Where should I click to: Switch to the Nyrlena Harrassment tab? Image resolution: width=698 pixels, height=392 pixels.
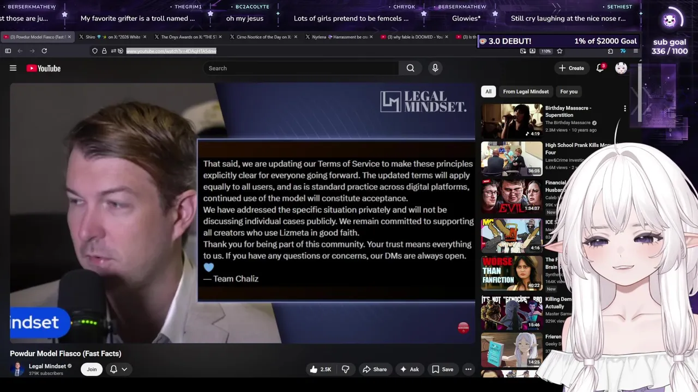340,37
